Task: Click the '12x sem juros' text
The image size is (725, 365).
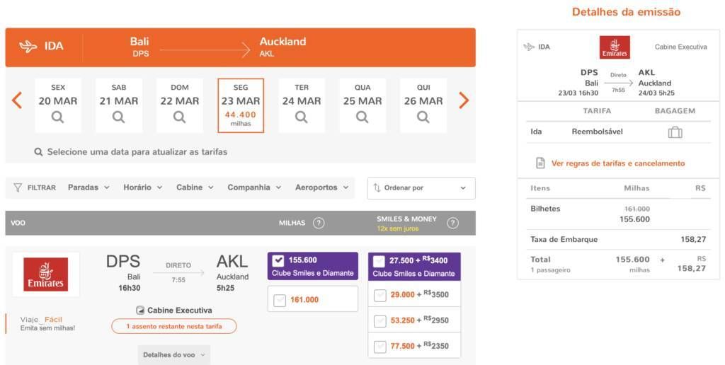Action: click(x=397, y=228)
